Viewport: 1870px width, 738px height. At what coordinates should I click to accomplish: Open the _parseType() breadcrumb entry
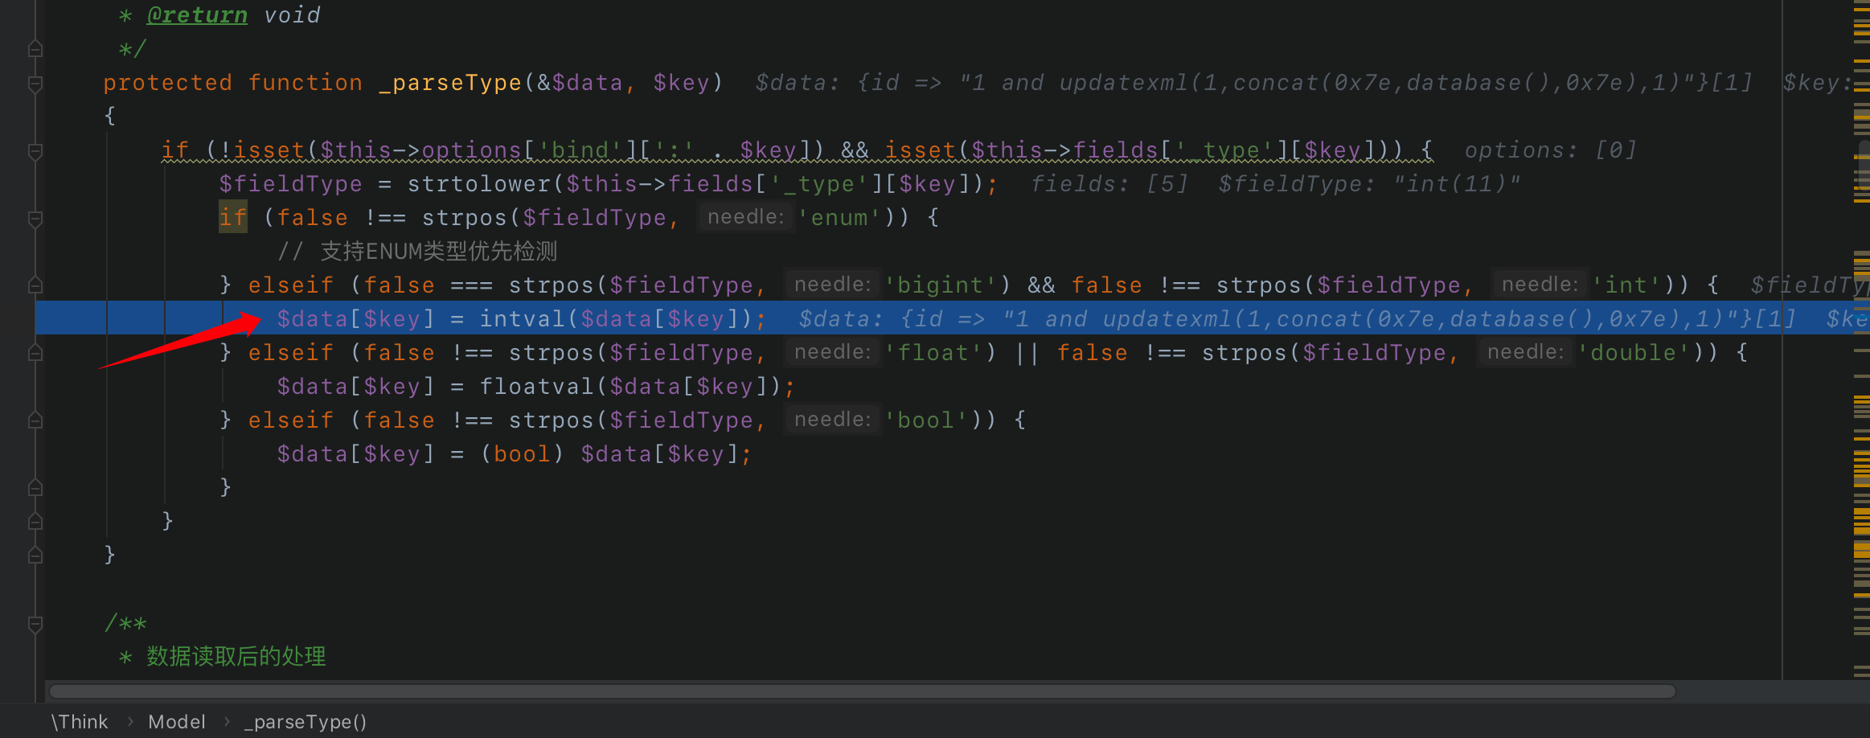point(304,721)
